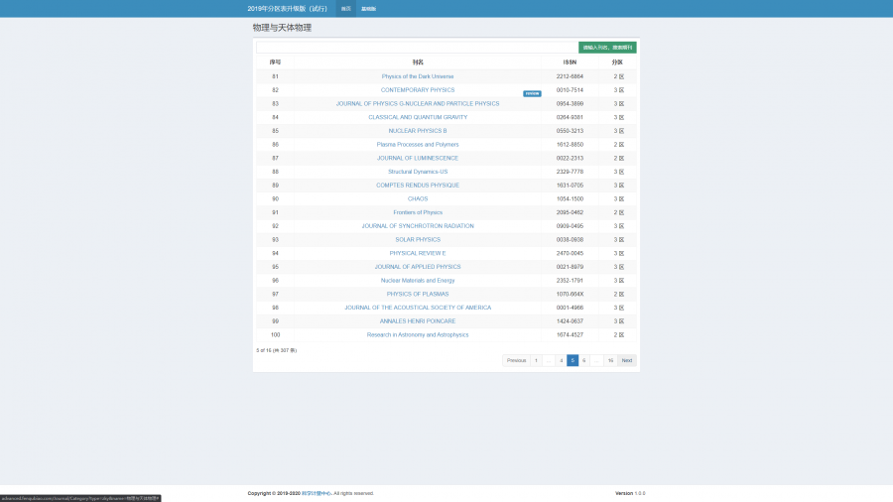The width and height of the screenshot is (893, 502).
Task: Open the CHAOS journal link
Action: [x=418, y=198]
